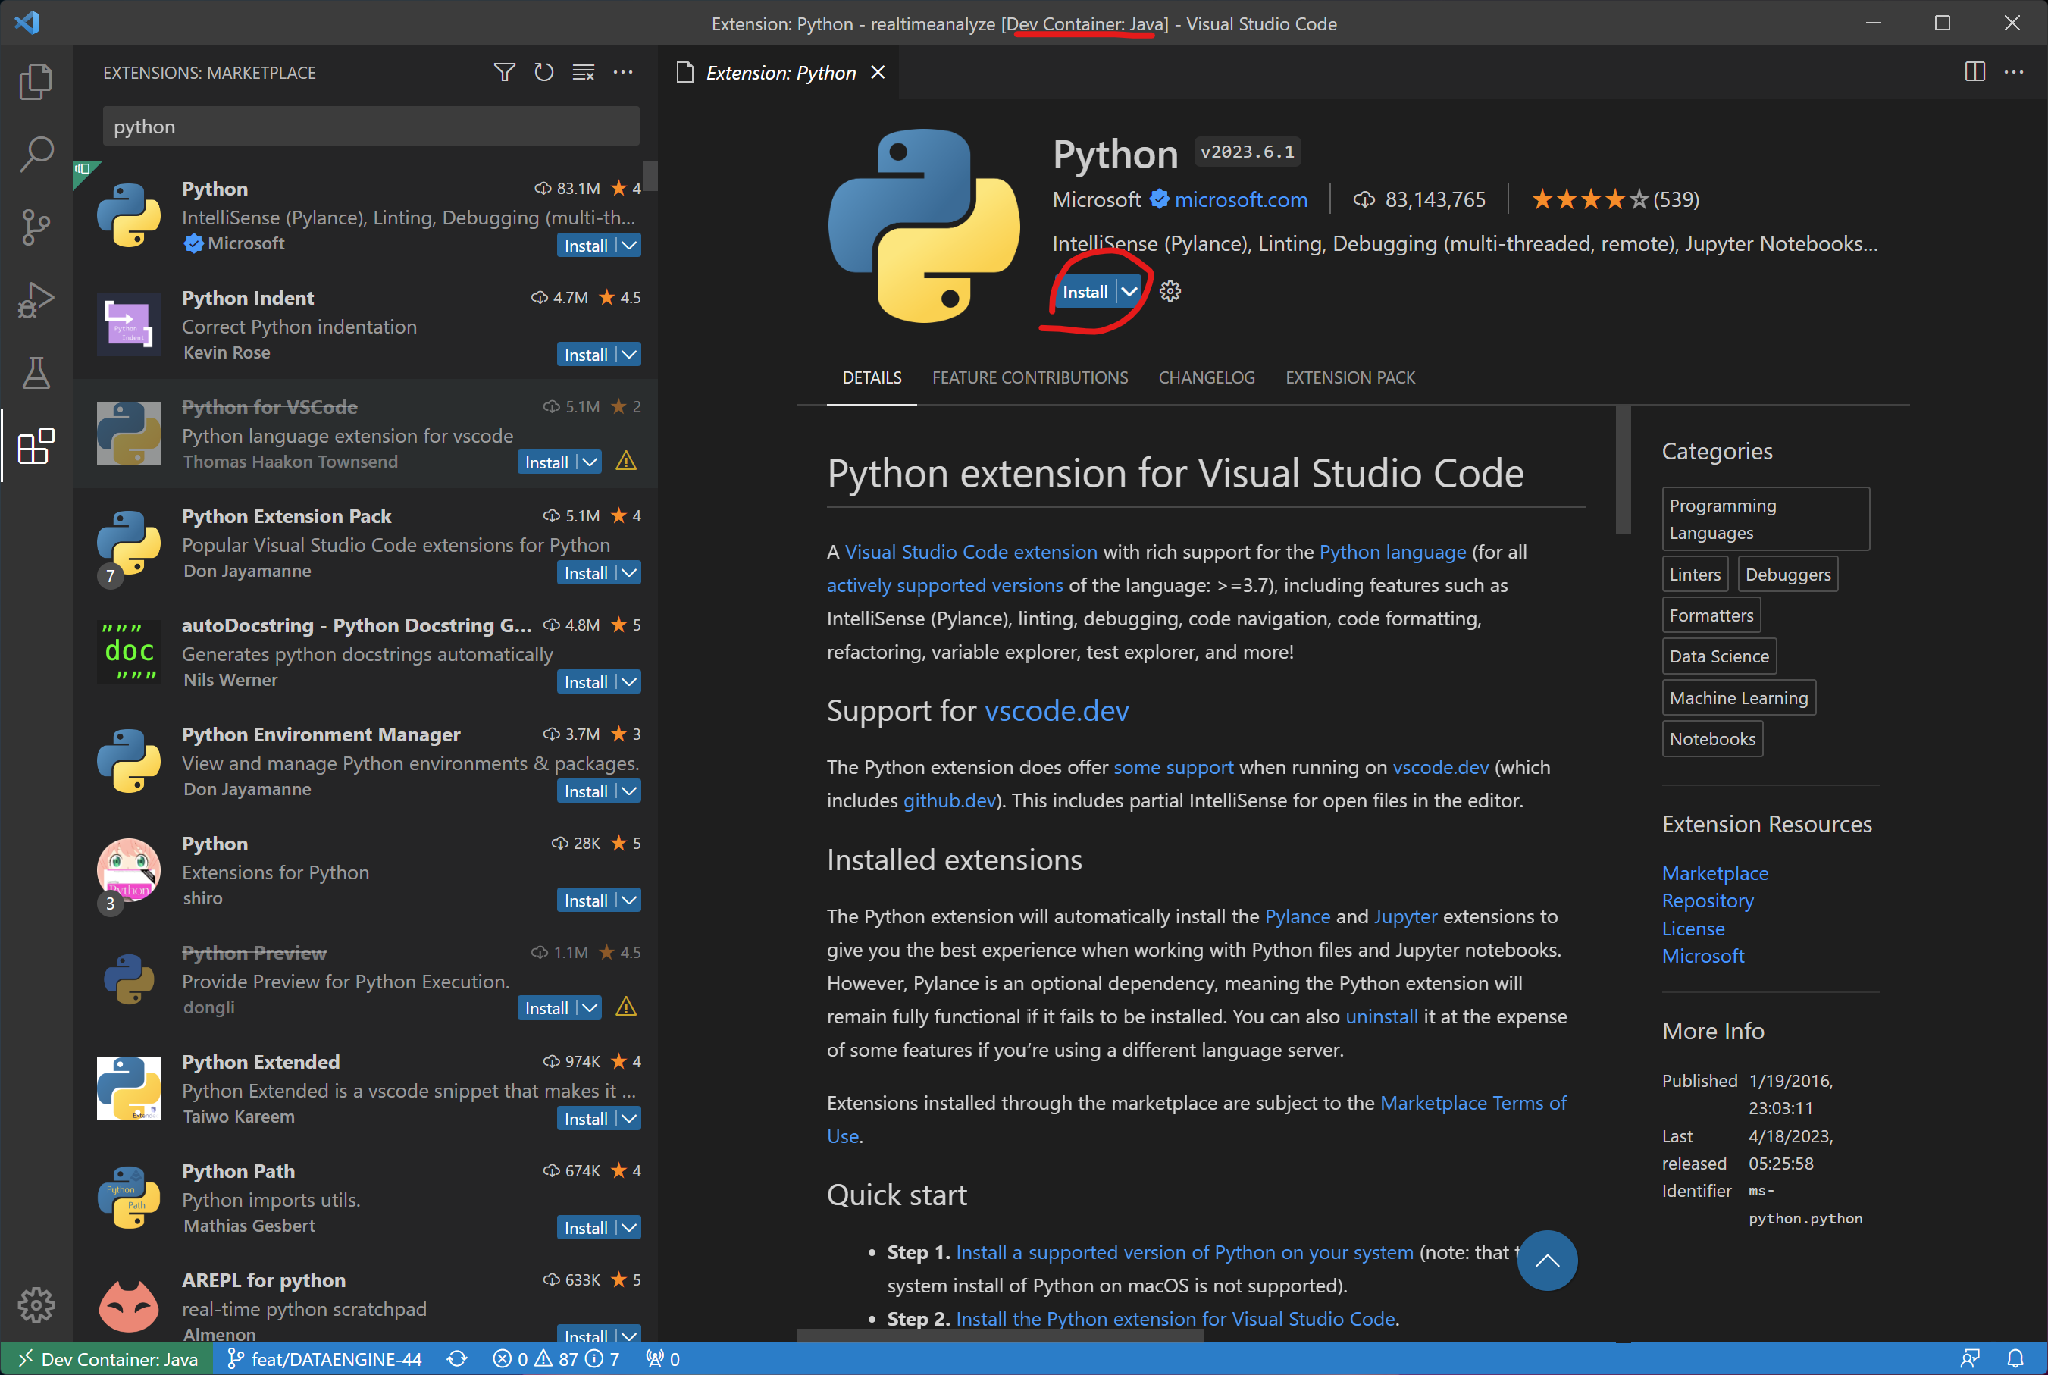Image resolution: width=2048 pixels, height=1375 pixels.
Task: Open the Python extension gear settings
Action: click(x=1170, y=291)
